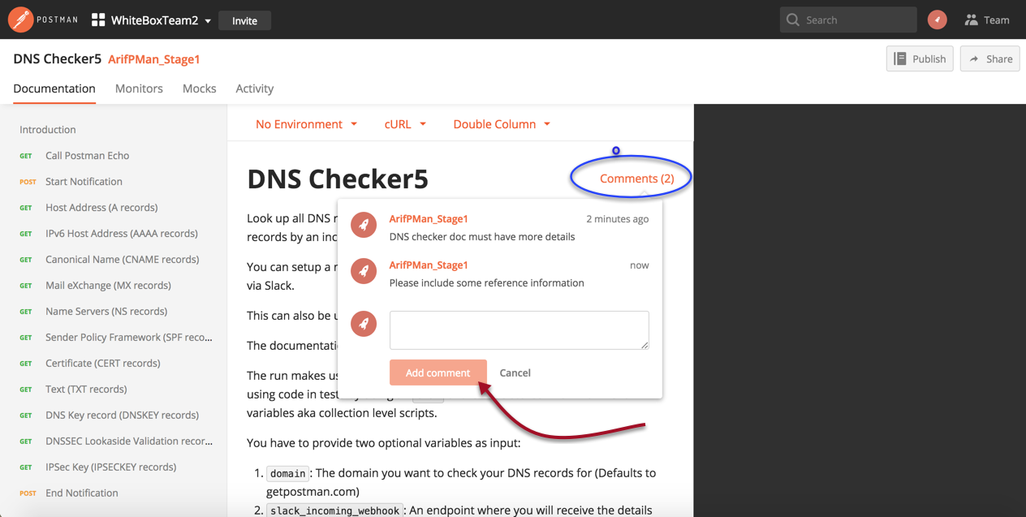The image size is (1026, 517).
Task: Click the Team people icon
Action: pyautogui.click(x=971, y=20)
